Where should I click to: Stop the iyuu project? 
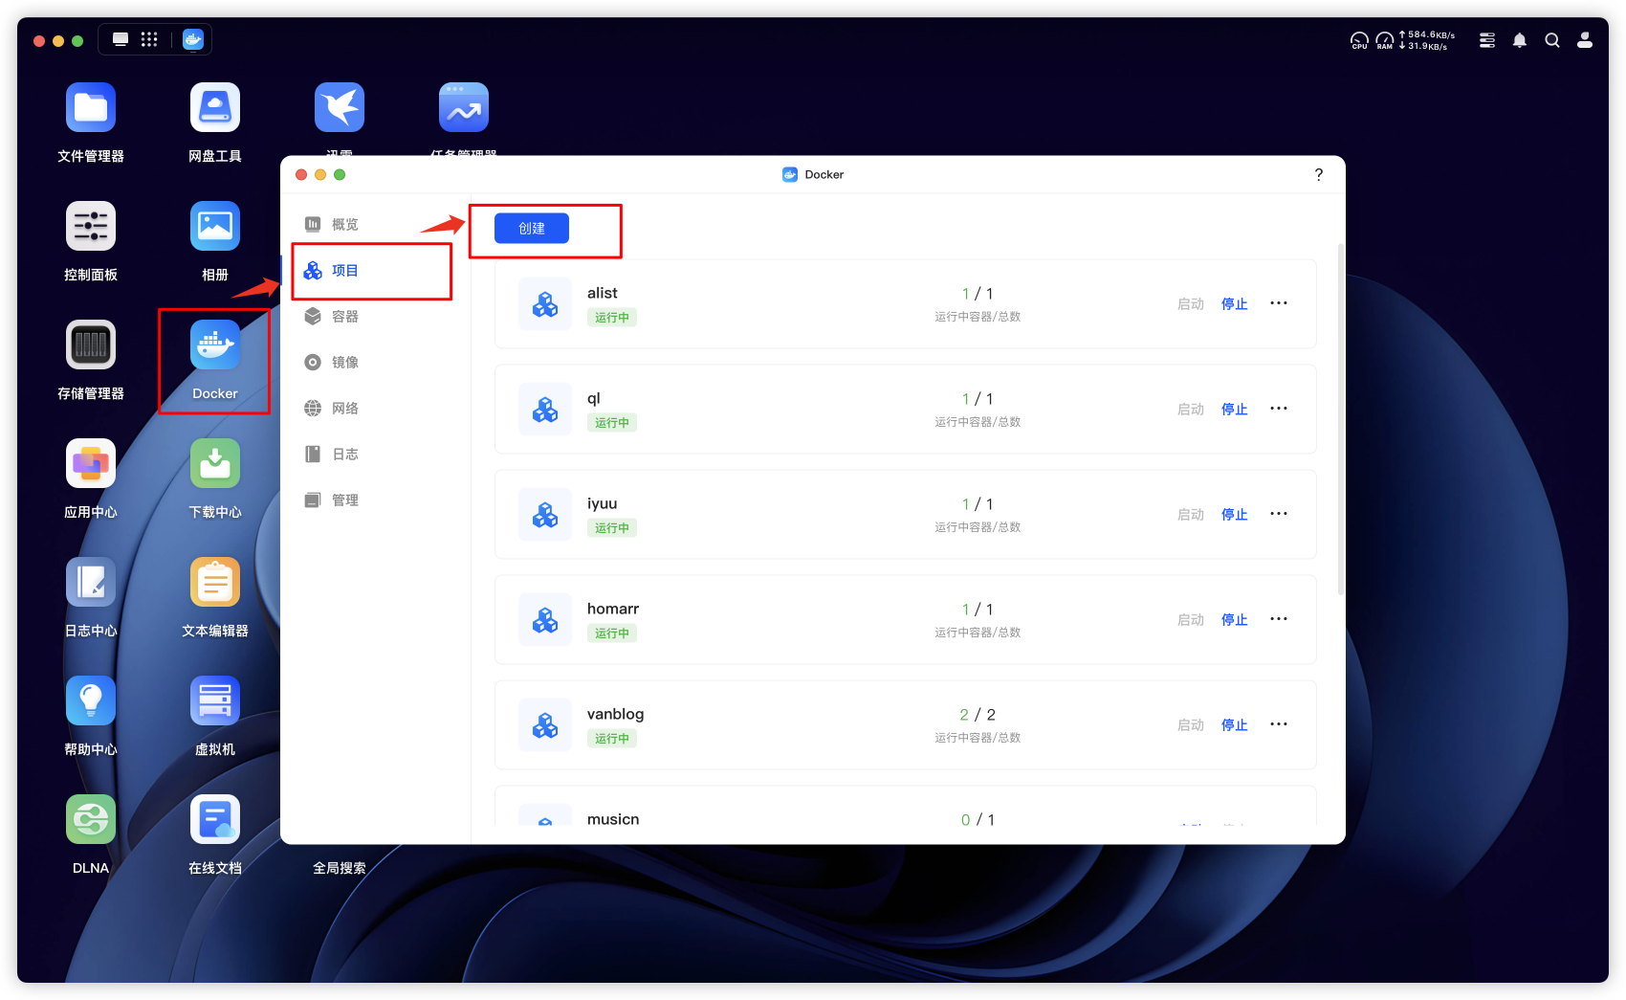point(1235,515)
